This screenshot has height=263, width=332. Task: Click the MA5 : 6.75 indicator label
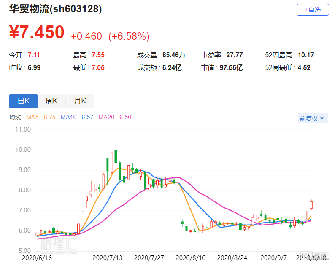(41, 117)
